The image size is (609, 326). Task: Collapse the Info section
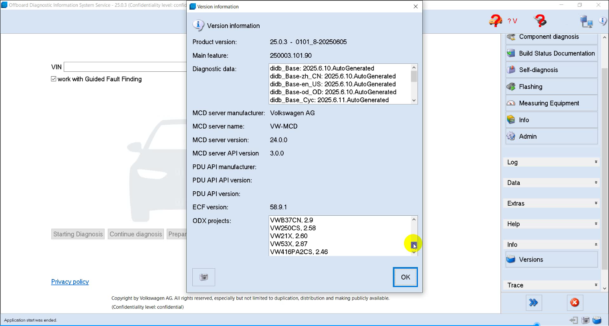[x=551, y=244]
